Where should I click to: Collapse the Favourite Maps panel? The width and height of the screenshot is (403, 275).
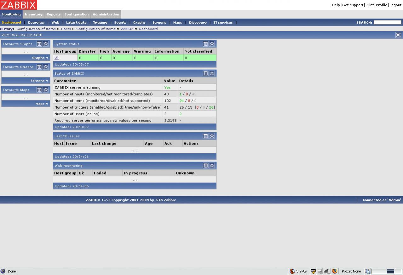point(46,90)
